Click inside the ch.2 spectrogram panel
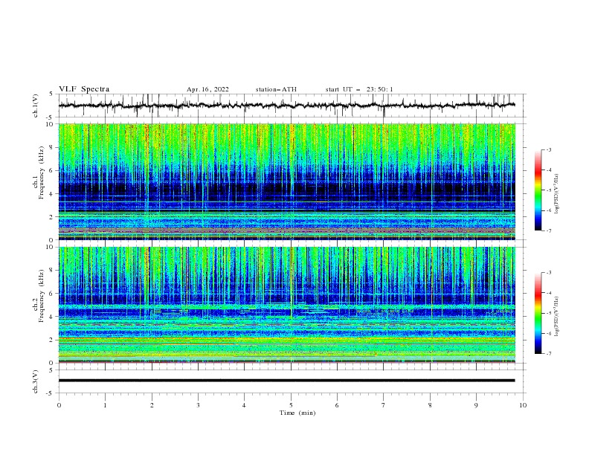 coord(287,305)
